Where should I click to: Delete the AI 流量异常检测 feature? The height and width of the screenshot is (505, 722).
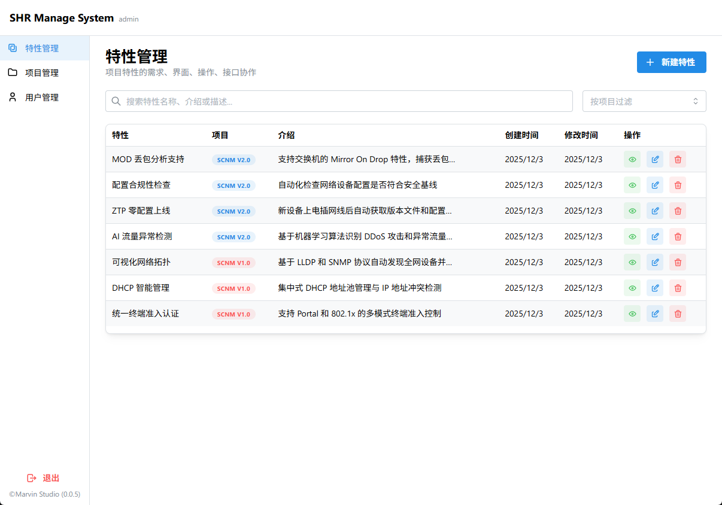(678, 236)
